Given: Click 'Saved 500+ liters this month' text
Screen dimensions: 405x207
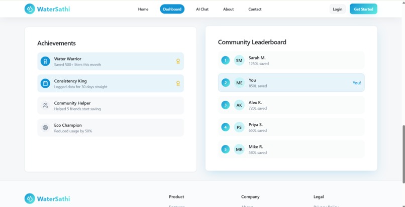Looking at the screenshot, I should [77, 65].
